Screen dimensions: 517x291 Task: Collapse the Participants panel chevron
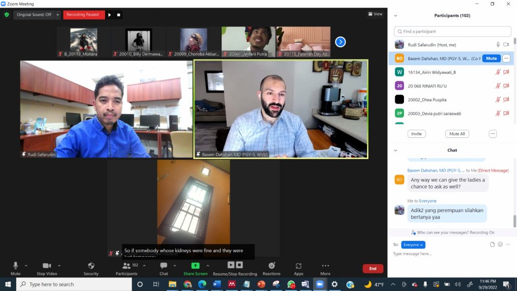point(395,16)
